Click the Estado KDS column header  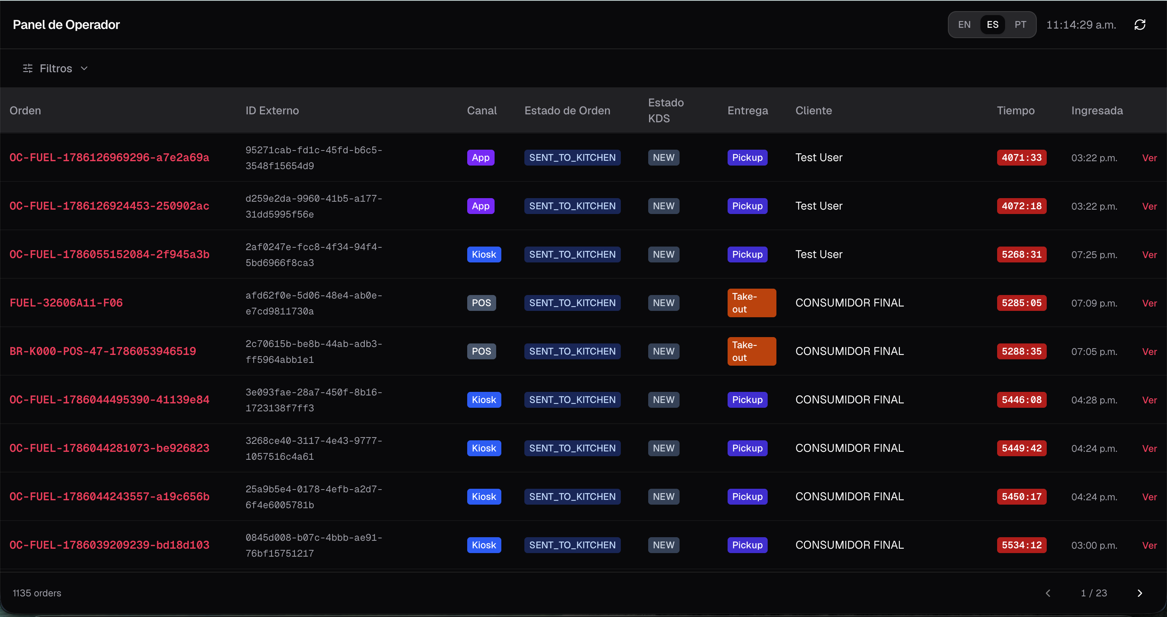point(666,110)
